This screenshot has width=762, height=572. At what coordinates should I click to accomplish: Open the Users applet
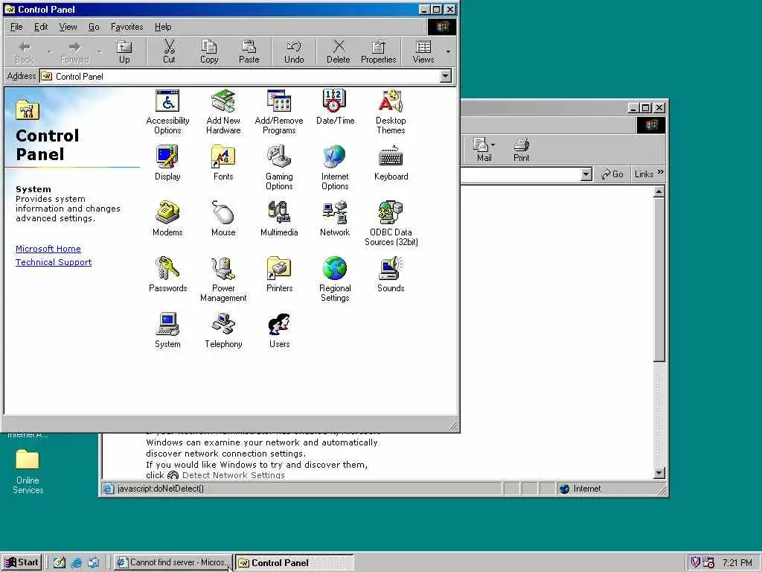(279, 331)
